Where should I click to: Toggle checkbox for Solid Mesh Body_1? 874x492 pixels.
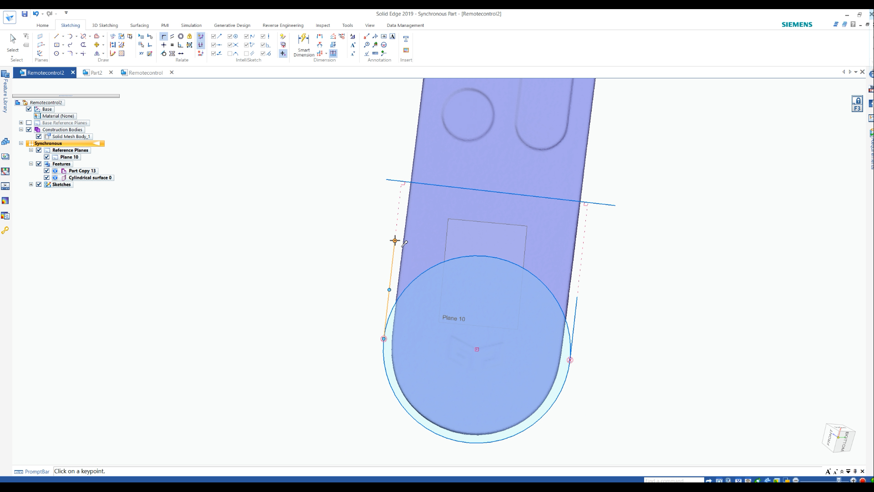tap(38, 136)
